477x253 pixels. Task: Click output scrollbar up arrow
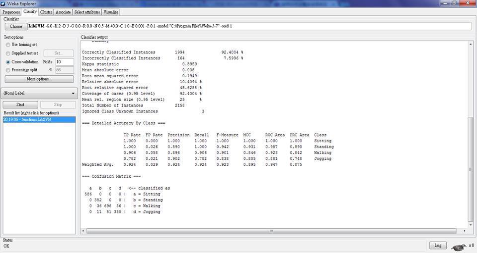[x=471, y=44]
